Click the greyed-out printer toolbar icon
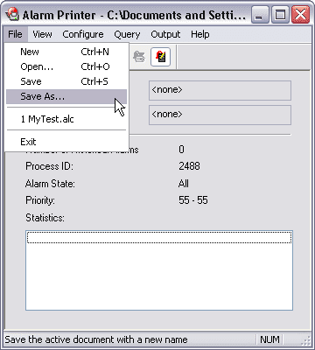Viewport: 315px width, 350px height. click(139, 57)
